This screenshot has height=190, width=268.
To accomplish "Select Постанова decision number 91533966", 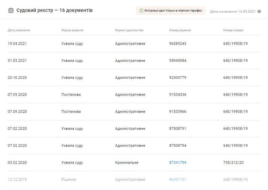I will [x=178, y=111].
